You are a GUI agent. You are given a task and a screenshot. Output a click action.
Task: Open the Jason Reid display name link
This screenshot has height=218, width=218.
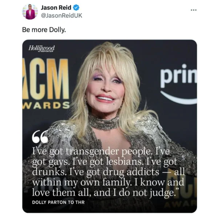click(56, 8)
